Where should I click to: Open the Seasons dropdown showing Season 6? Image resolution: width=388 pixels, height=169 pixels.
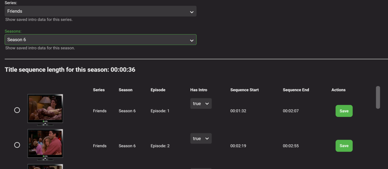point(100,40)
